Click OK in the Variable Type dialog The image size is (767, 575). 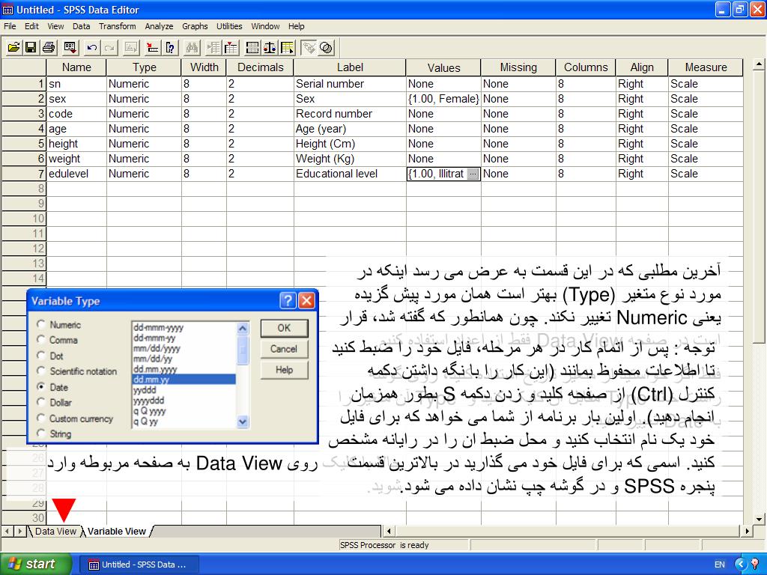284,328
